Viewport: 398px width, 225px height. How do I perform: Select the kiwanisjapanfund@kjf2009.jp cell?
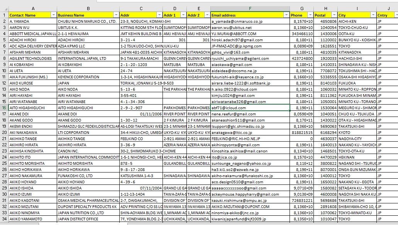click(250, 219)
